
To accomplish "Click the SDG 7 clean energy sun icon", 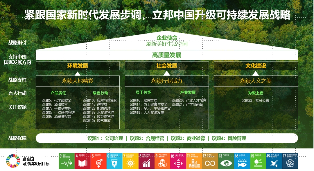I will pyautogui.click(x=130, y=161).
